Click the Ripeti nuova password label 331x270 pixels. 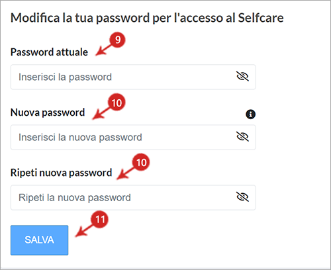point(61,173)
